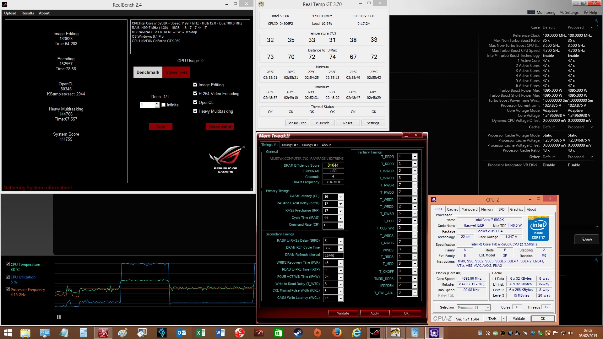The height and width of the screenshot is (339, 603).
Task: Switch to the Memory tab in CPU-Z
Action: tap(487, 209)
